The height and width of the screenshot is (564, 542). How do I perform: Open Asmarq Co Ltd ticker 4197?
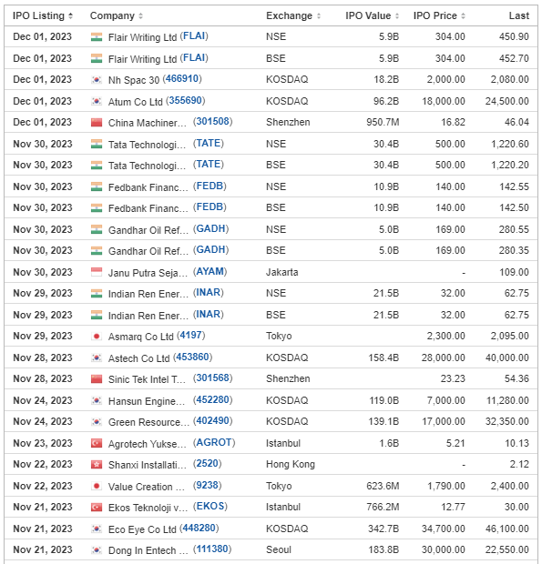191,336
